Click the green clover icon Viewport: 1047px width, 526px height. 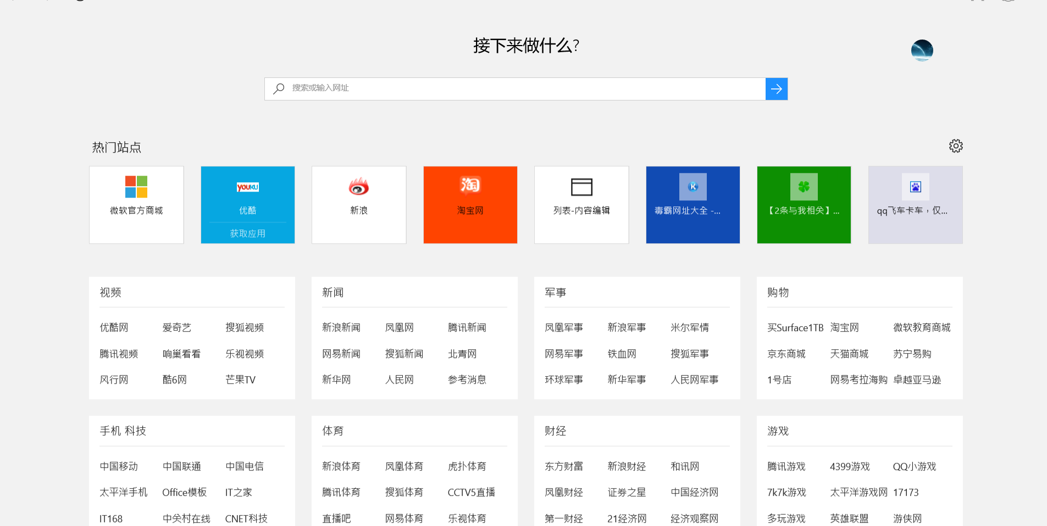804,187
